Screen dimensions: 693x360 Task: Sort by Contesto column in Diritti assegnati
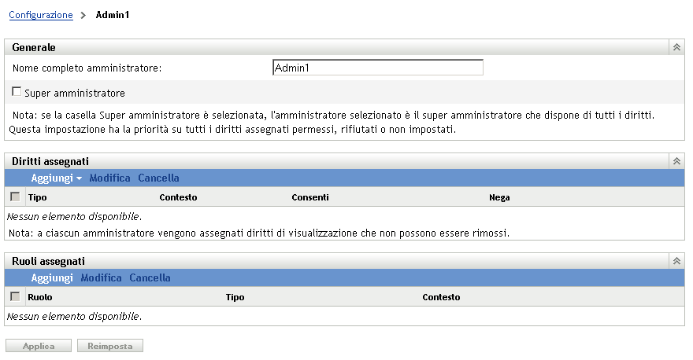coord(178,197)
